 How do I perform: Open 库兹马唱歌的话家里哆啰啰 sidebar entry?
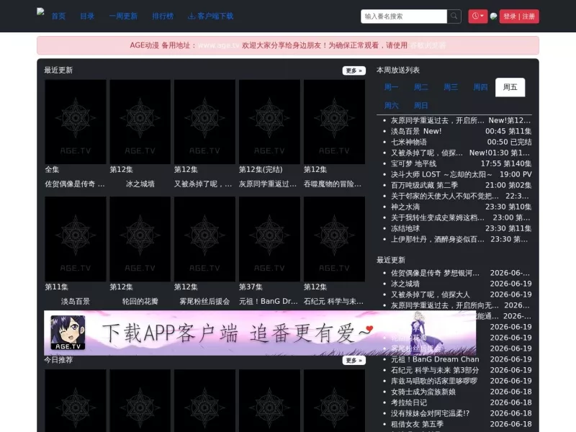434,381
